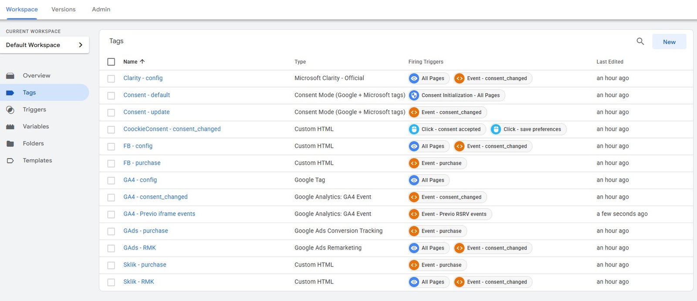The width and height of the screenshot is (697, 301).
Task: Check the box for Clarity - config tag
Action: point(111,79)
